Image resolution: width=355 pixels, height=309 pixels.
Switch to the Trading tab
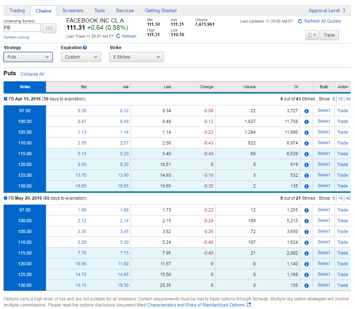pyautogui.click(x=17, y=11)
